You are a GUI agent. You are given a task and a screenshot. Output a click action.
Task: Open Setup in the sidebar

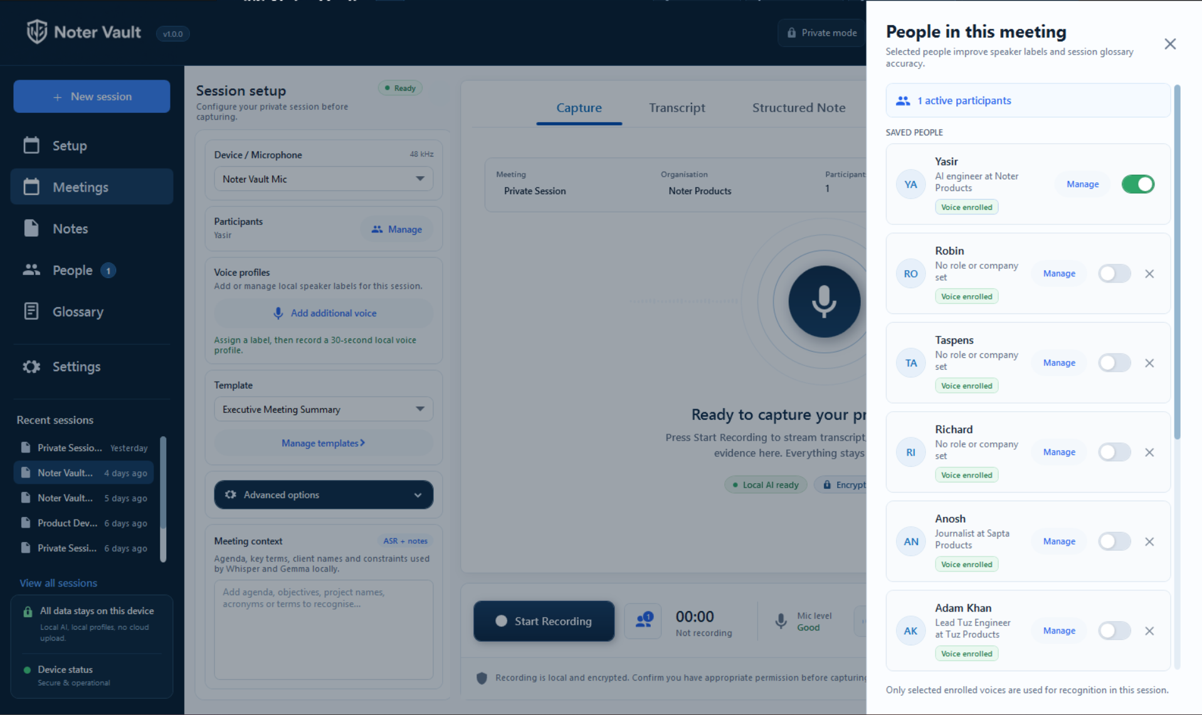click(x=92, y=145)
